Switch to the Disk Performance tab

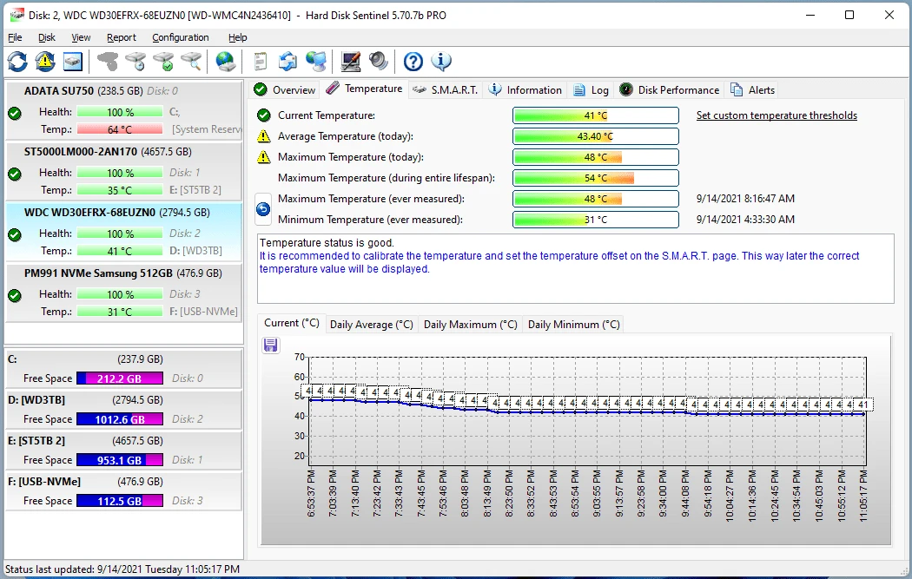coord(670,90)
